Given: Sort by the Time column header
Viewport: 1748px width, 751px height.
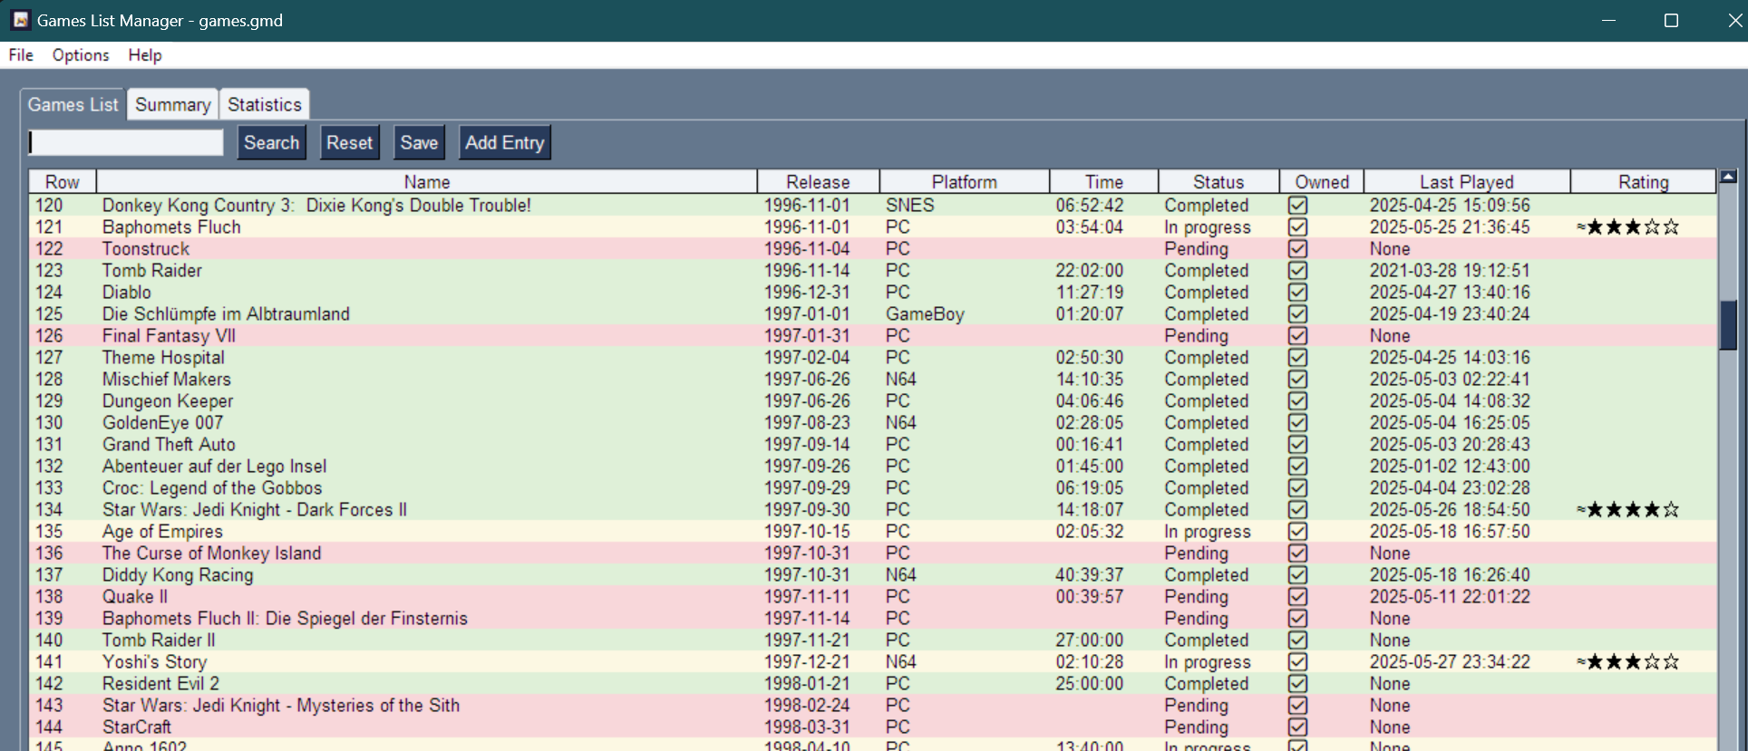Looking at the screenshot, I should pyautogui.click(x=1104, y=181).
